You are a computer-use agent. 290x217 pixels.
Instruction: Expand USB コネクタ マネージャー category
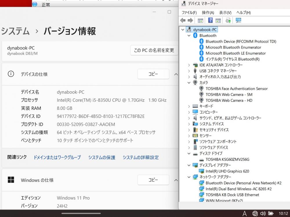(x=189, y=71)
